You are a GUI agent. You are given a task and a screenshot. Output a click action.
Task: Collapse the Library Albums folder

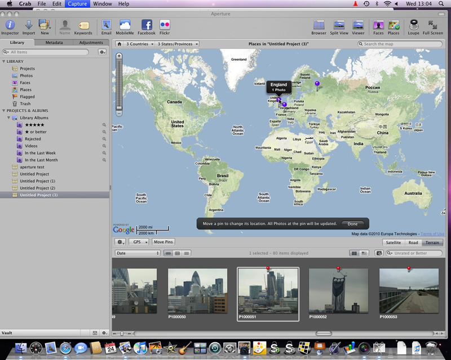point(8,118)
